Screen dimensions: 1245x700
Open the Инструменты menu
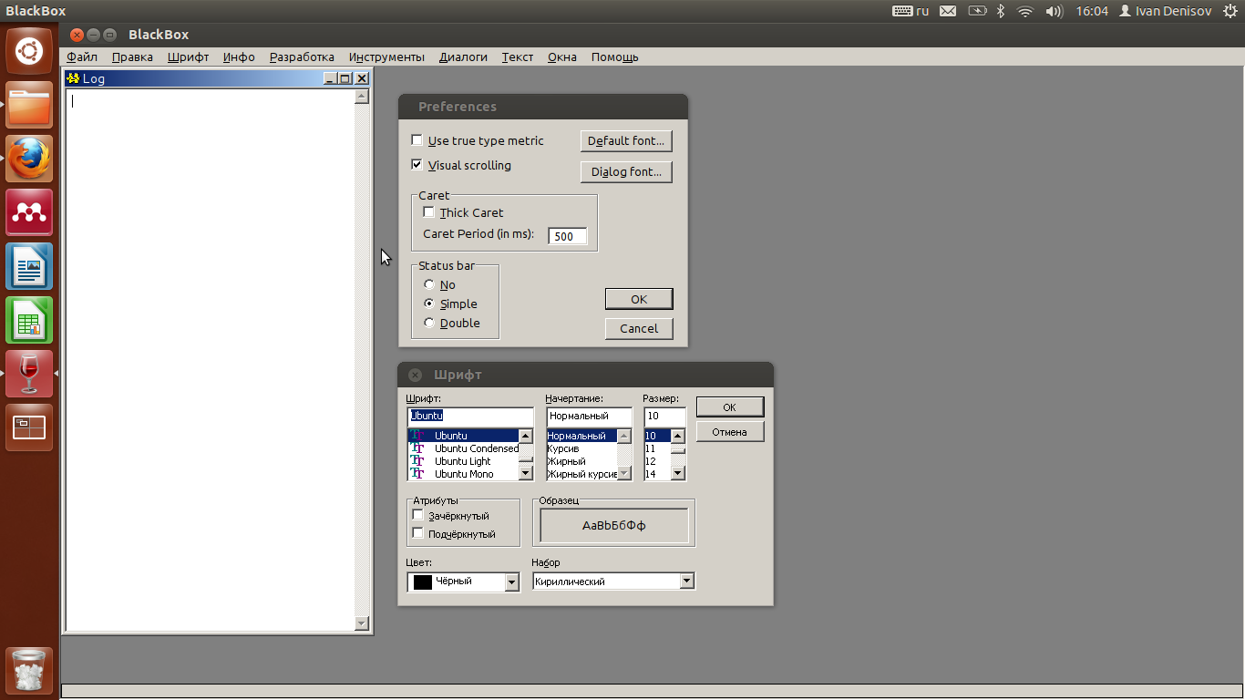pyautogui.click(x=386, y=57)
